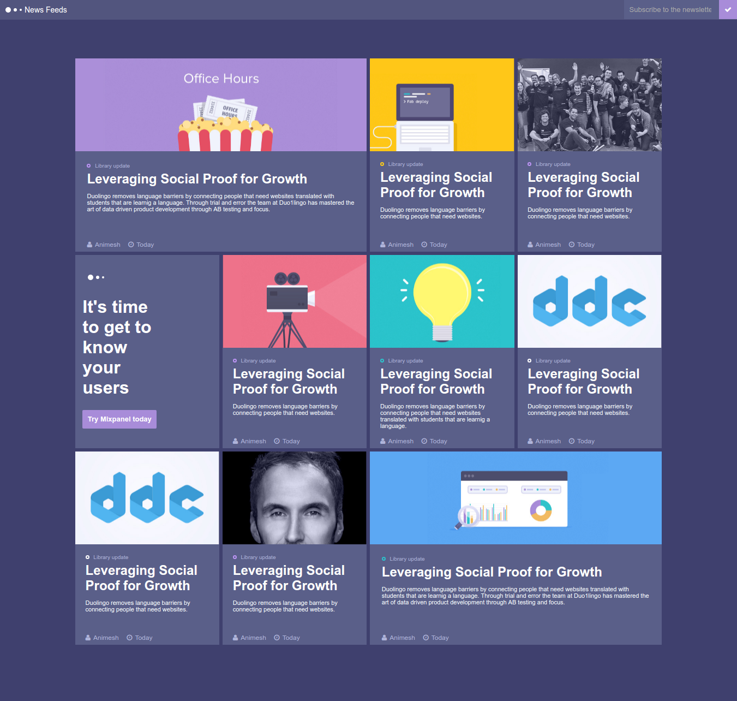Click the News Feeds header title
The width and height of the screenshot is (737, 701).
46,9
